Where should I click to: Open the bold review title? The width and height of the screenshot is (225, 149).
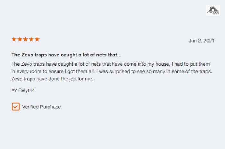(x=66, y=55)
